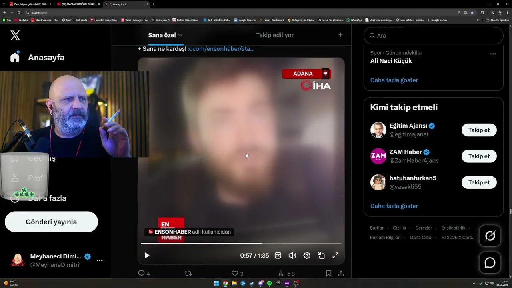512x288 pixels.
Task: Open Windows Start menu
Action: (x=216, y=283)
